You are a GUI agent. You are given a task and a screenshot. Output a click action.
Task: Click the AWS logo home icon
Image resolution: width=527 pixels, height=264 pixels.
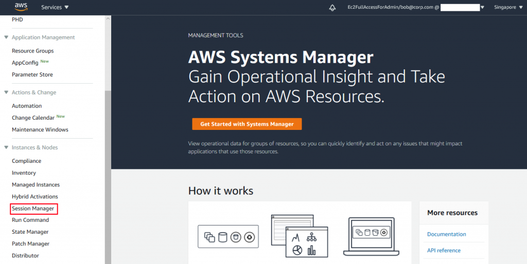[21, 7]
